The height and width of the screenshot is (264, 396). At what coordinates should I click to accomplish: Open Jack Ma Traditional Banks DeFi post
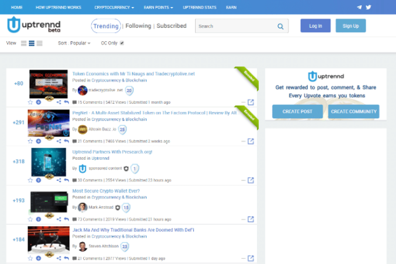tap(133, 230)
